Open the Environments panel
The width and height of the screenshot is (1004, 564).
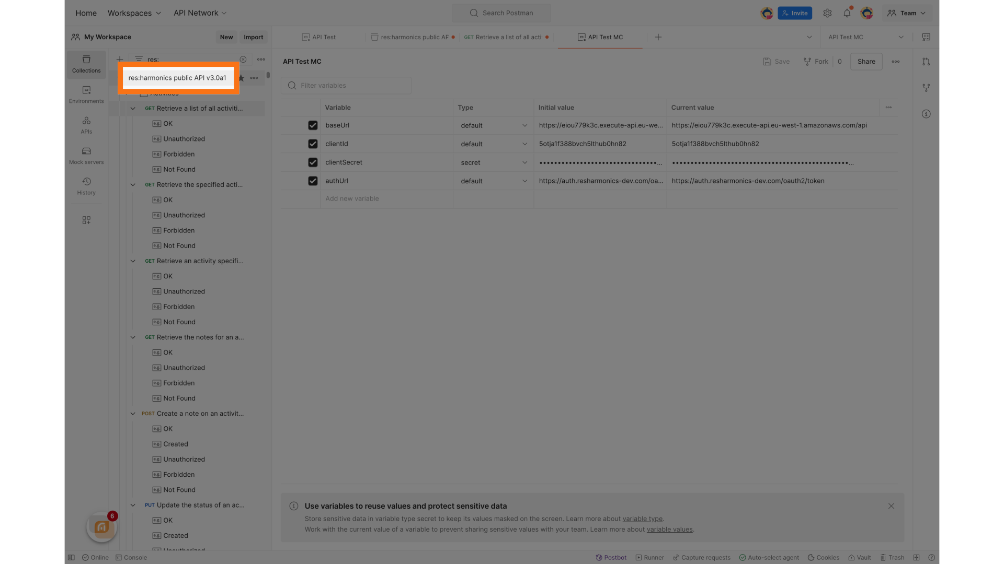(86, 95)
